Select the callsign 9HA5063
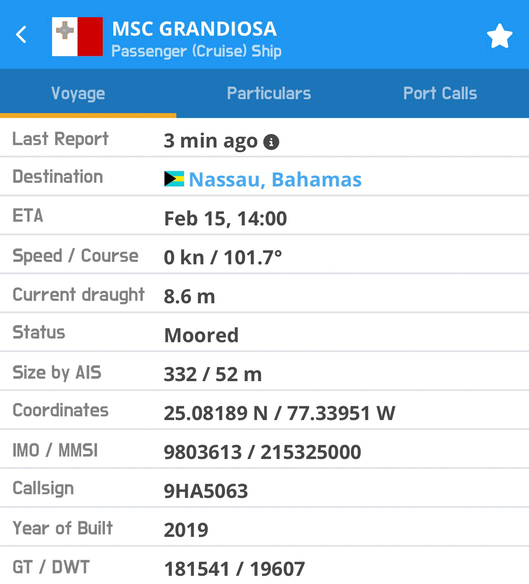Image resolution: width=529 pixels, height=584 pixels. [206, 491]
